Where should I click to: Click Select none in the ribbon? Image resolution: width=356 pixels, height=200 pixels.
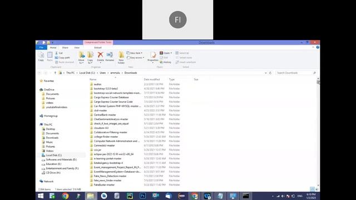tap(184, 58)
